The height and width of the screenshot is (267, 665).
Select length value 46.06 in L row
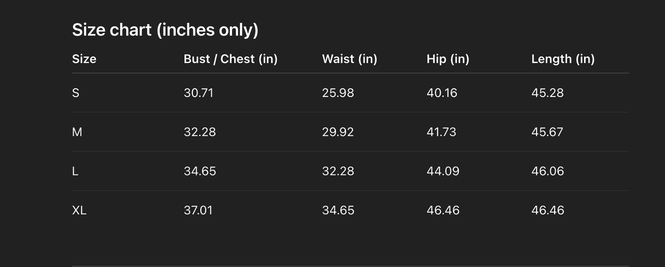pyautogui.click(x=547, y=171)
